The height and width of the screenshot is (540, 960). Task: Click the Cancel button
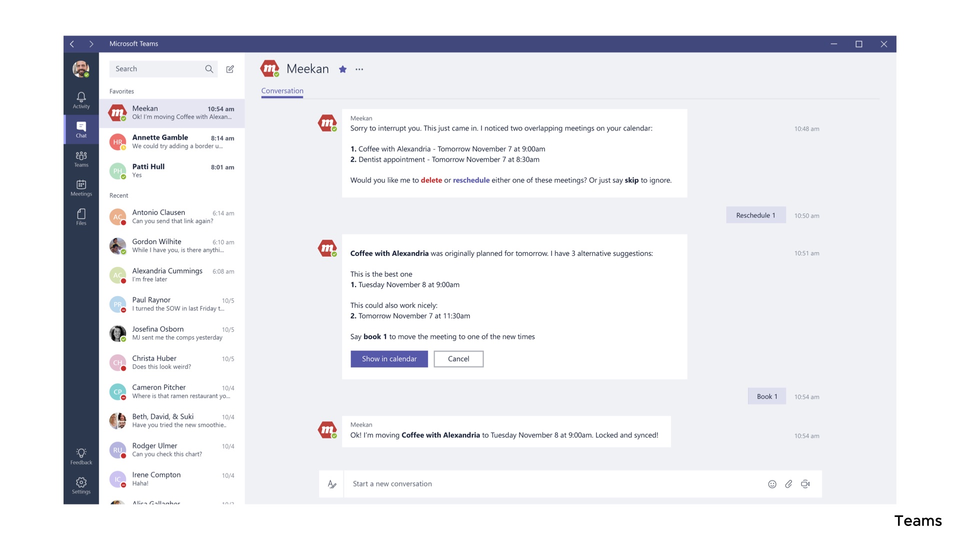458,359
